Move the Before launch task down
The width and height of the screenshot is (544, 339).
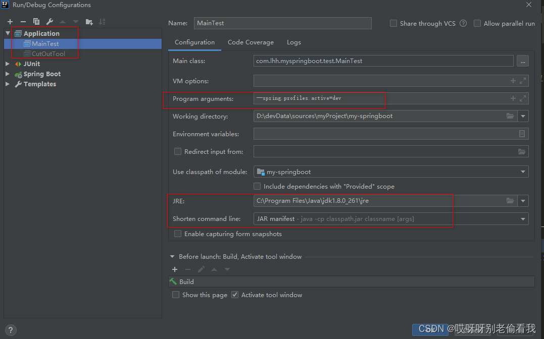[x=227, y=269]
